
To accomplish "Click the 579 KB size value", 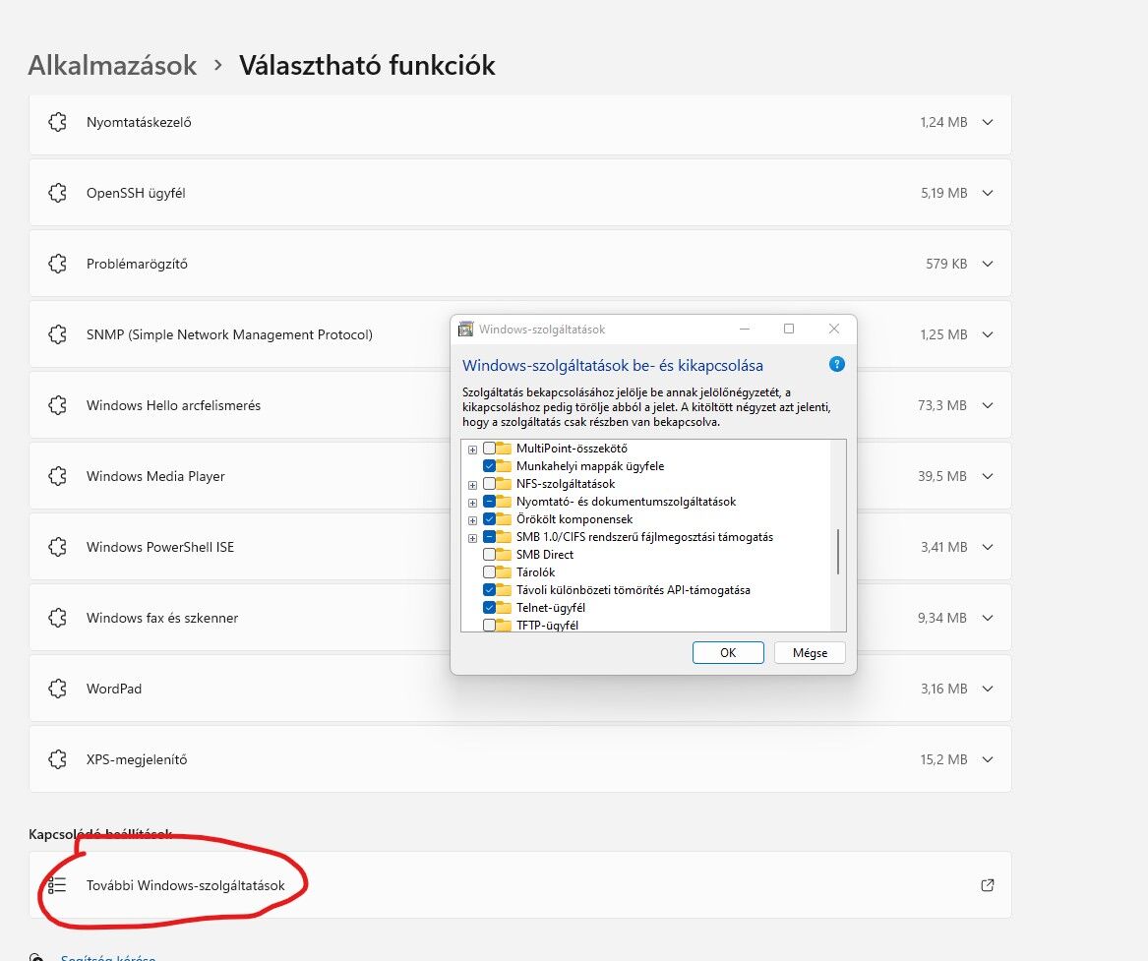I will (946, 264).
